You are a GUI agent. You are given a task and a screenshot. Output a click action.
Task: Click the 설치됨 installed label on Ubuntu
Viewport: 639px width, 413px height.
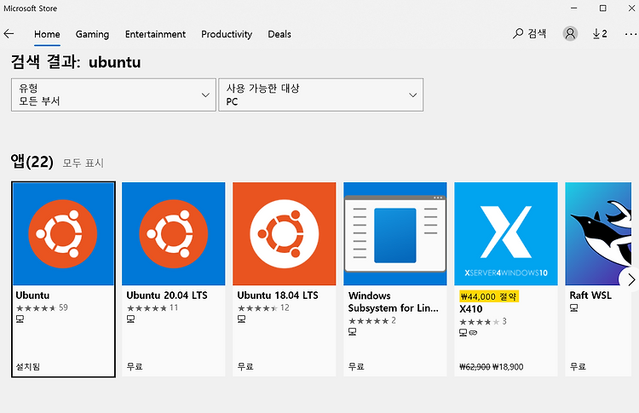tap(28, 367)
